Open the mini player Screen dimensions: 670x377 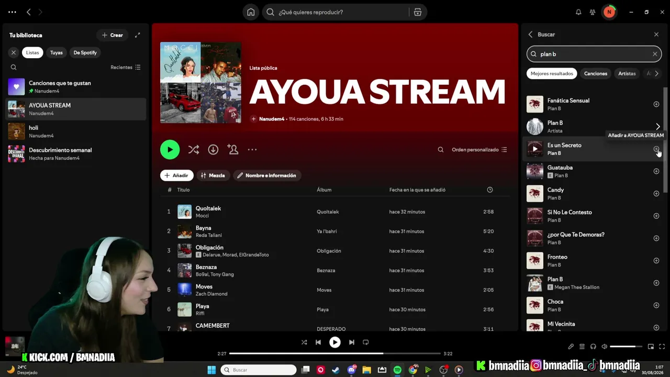651,347
